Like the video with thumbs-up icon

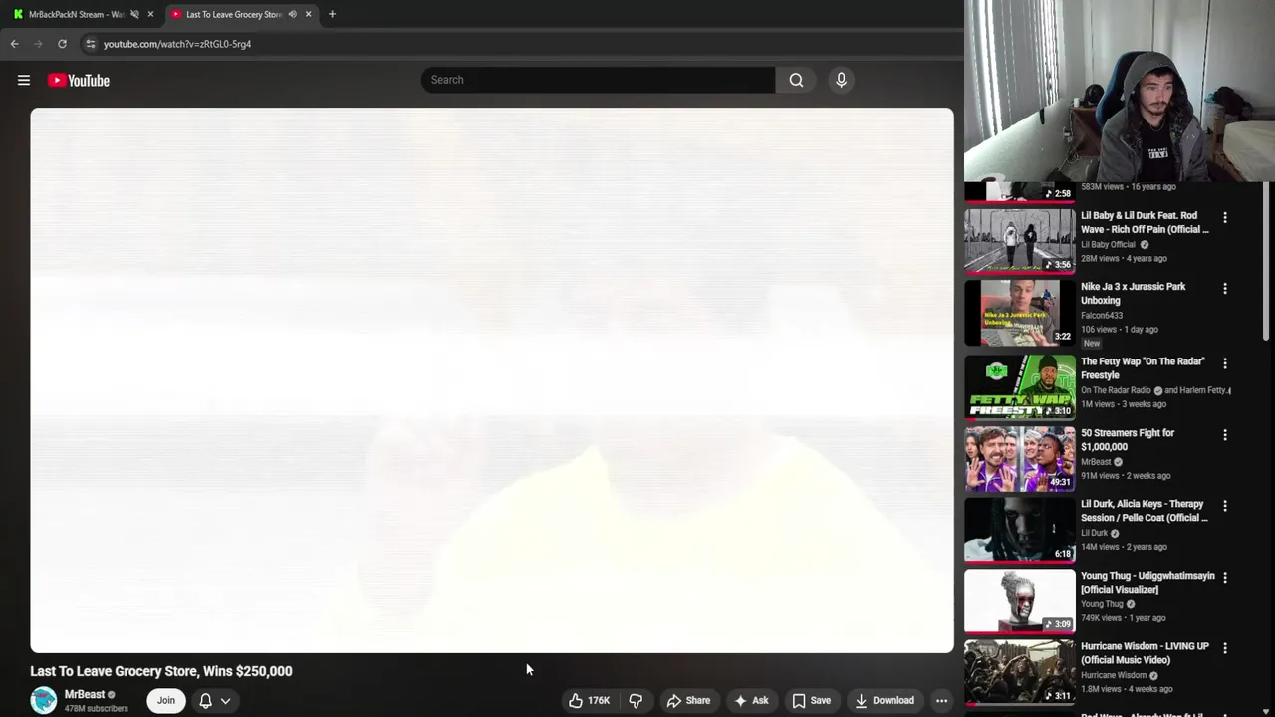click(576, 701)
